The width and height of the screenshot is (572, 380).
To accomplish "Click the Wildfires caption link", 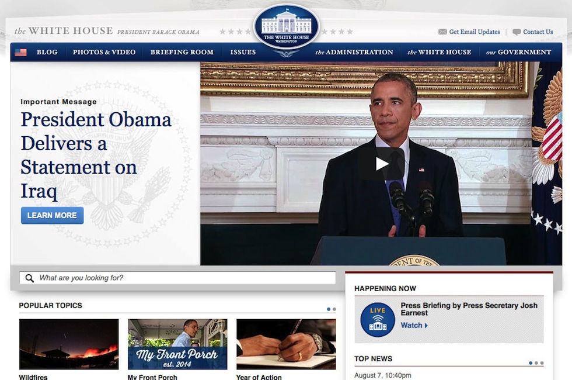I will (33, 376).
